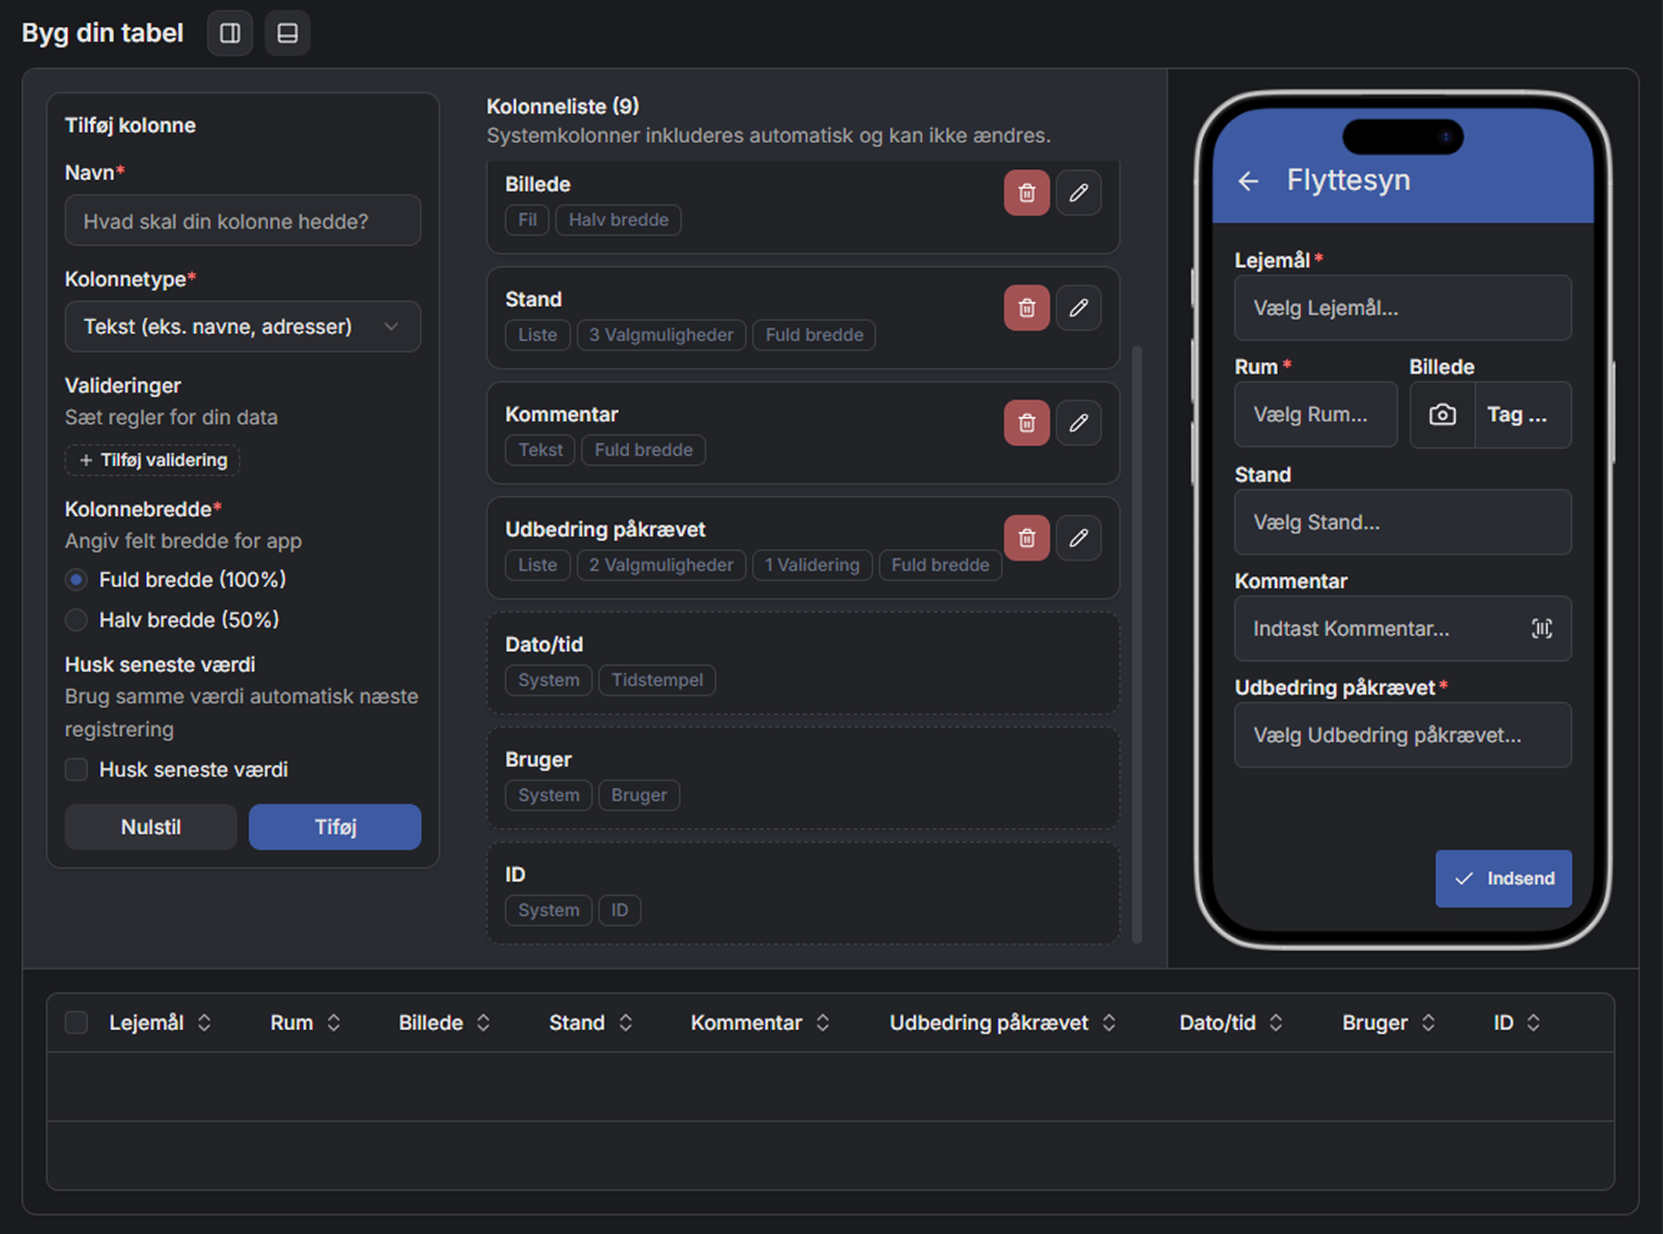
Task: Edit the Stand column with pencil icon
Action: [x=1079, y=308]
